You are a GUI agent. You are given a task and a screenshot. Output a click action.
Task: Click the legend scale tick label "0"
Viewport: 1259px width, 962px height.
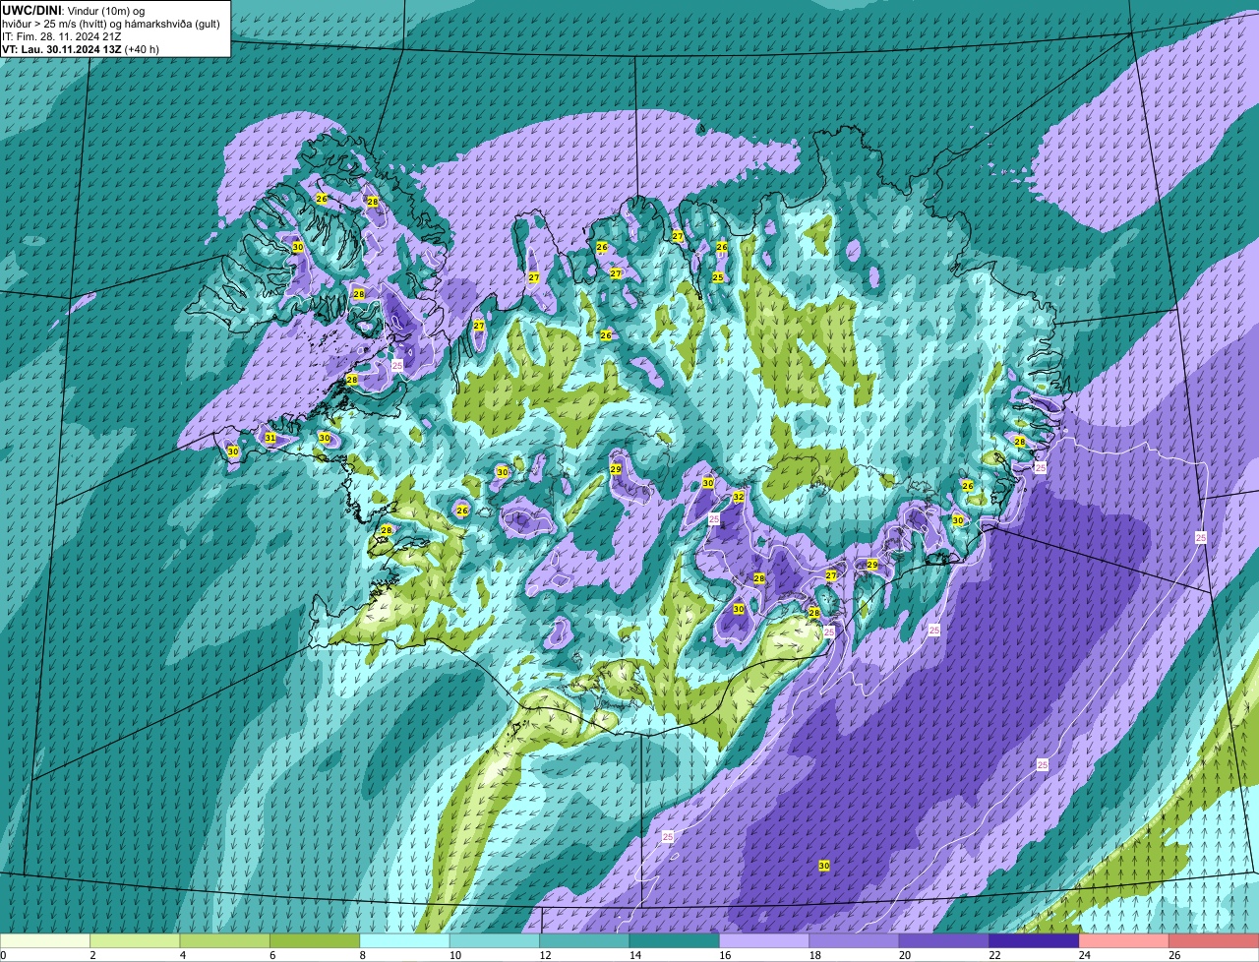[x=3, y=955]
